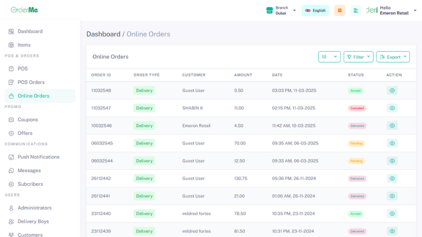View order 11032548 using eye icon

392,91
